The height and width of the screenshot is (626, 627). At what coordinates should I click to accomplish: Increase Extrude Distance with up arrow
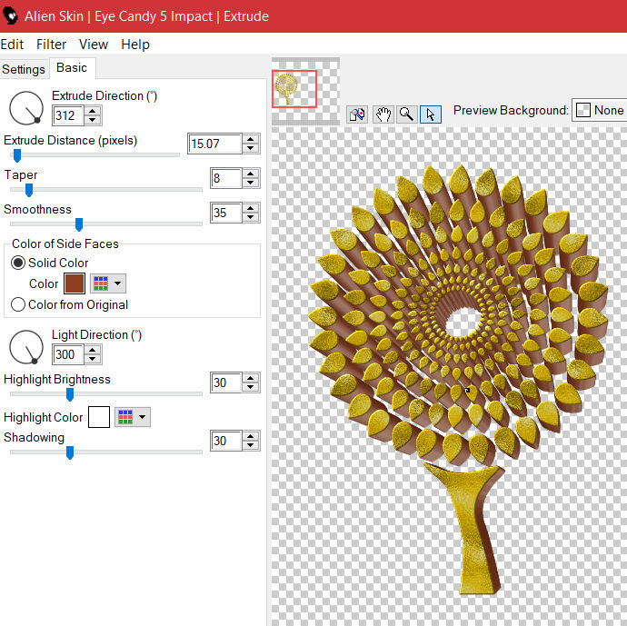(x=250, y=139)
